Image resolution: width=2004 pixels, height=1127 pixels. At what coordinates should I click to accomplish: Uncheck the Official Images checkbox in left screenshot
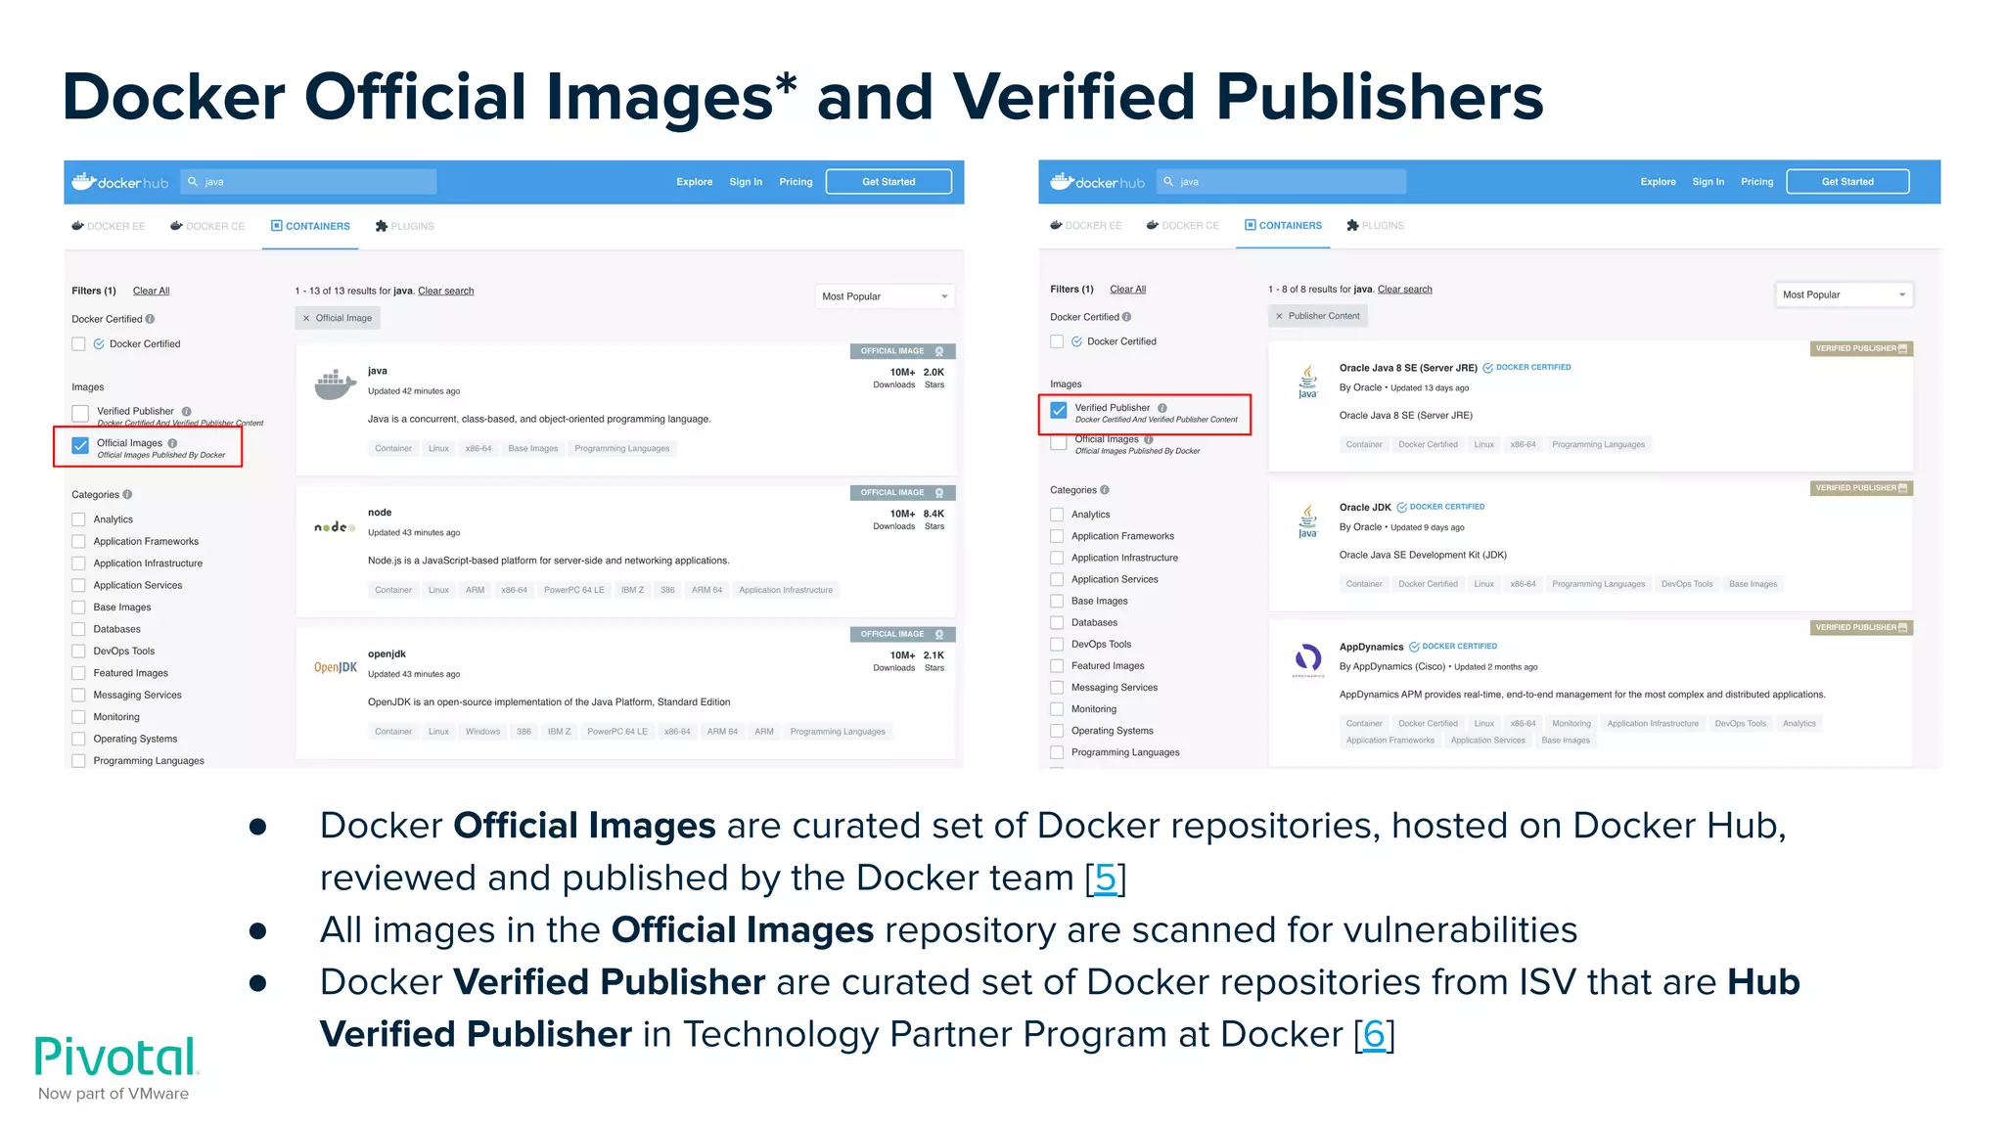pos(80,446)
